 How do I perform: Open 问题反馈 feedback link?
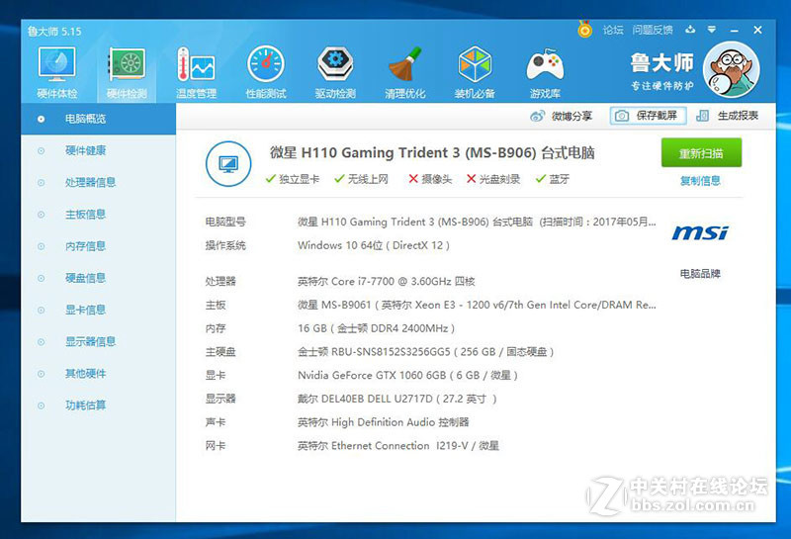tap(653, 31)
